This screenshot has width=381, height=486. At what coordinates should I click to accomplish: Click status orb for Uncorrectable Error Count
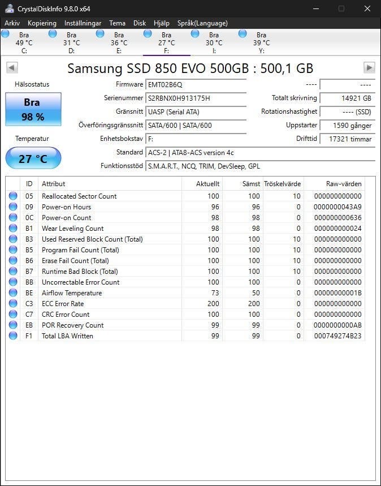tap(13, 282)
